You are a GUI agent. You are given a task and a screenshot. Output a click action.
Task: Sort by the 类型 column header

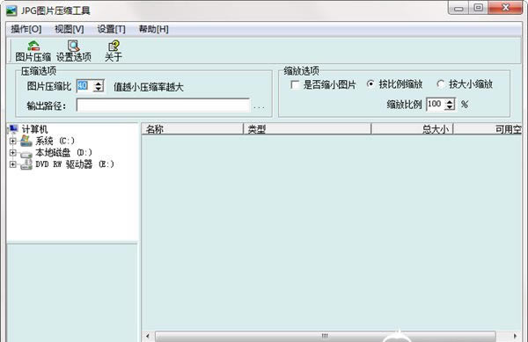(307, 129)
